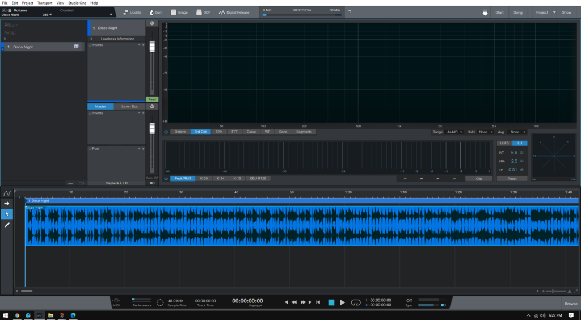This screenshot has height=320, width=581.
Task: Toggle Master Inserts power button
Action: pos(90,113)
